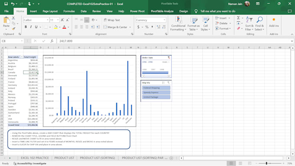Viewport: 295px width, 166px height.
Task: Toggle Bold formatting
Action: (26, 27)
